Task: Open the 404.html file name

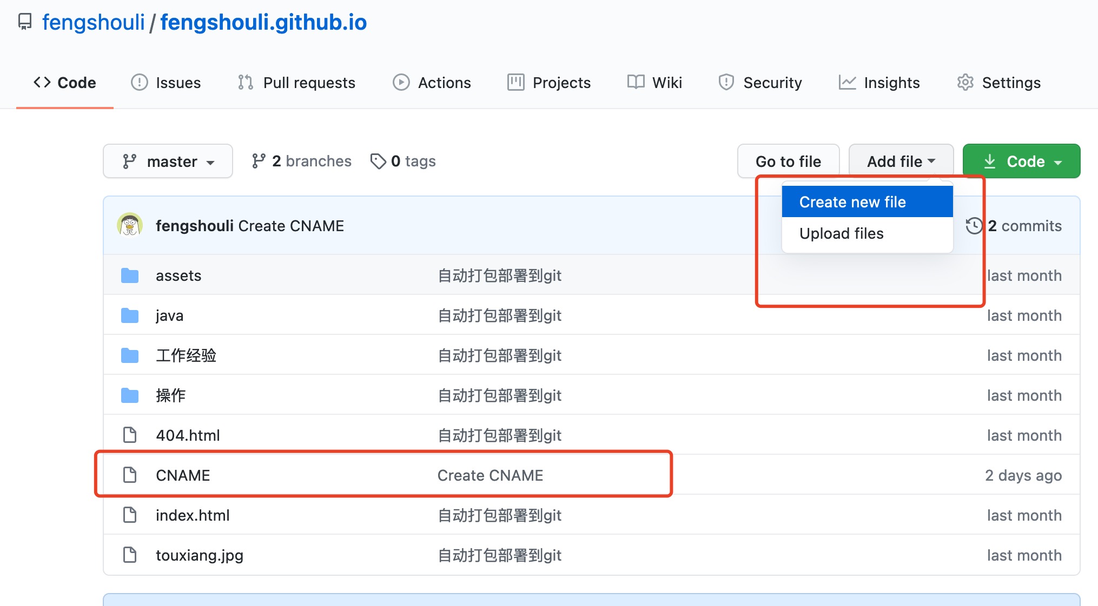Action: 188,435
